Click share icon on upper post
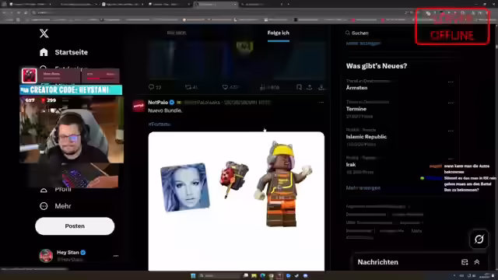The image size is (498, 280). pos(310,86)
